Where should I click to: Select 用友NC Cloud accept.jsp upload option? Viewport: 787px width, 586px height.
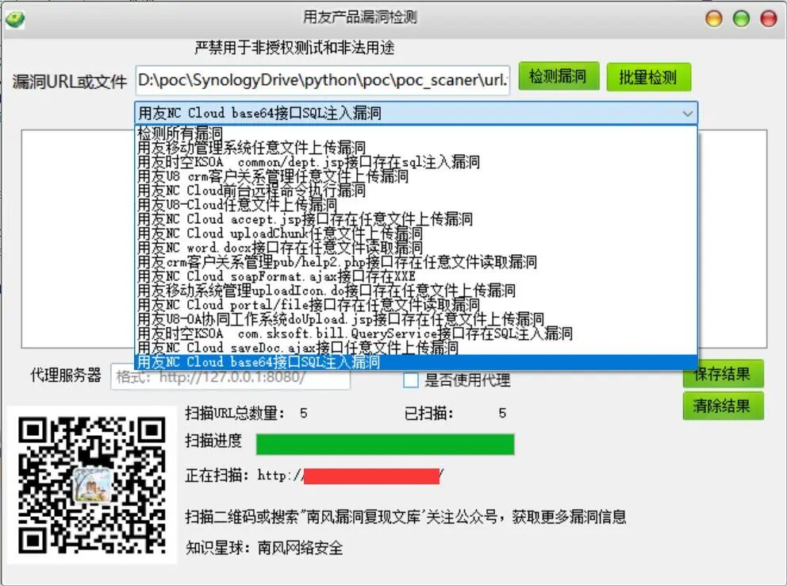pos(416,219)
